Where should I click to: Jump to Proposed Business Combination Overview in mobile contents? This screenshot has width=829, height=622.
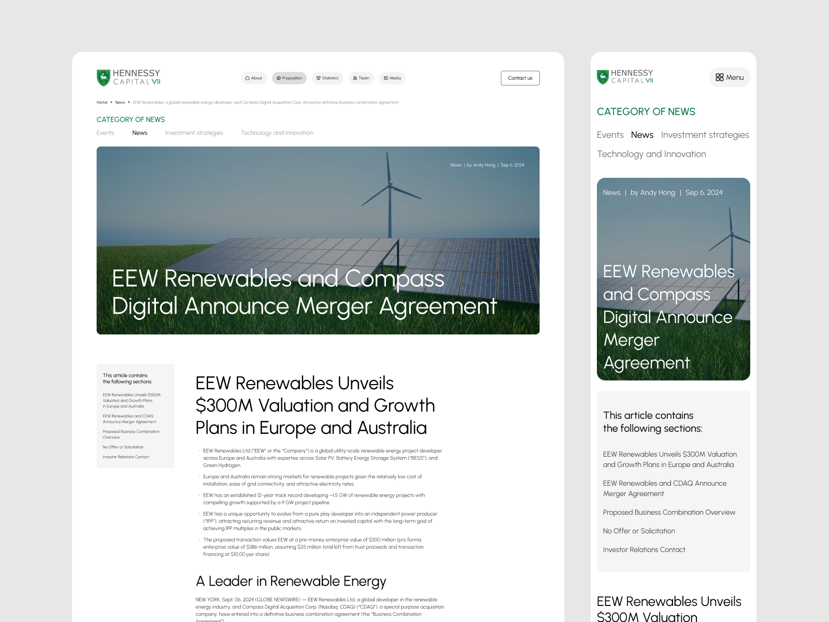[x=669, y=513]
